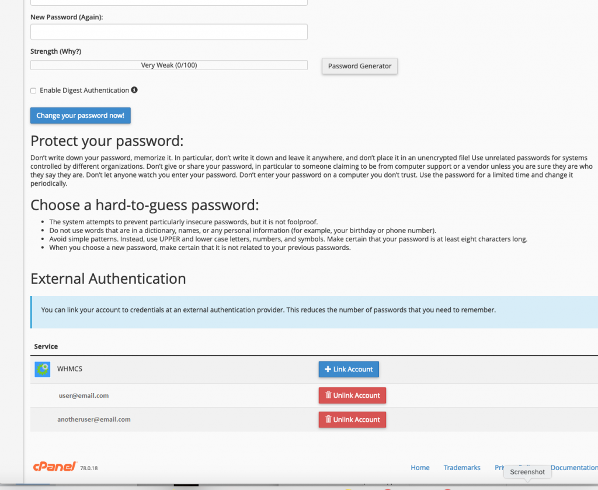Click the New Password (Again) field

169,32
